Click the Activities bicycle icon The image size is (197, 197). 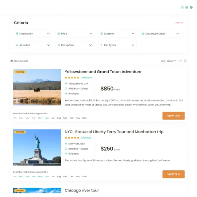pyautogui.click(x=17, y=45)
